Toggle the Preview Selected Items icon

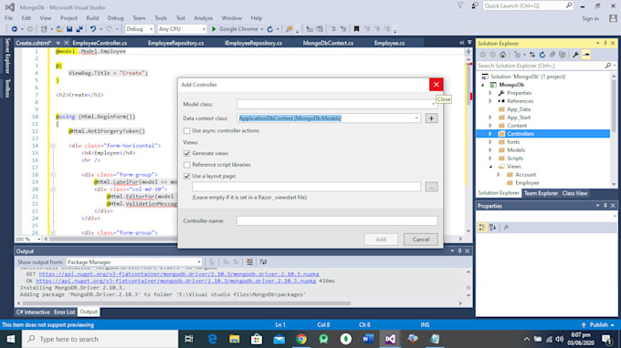[586, 55]
